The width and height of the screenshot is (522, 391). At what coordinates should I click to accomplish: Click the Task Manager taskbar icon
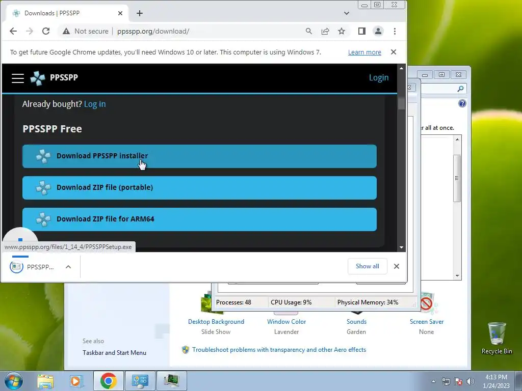point(171,381)
